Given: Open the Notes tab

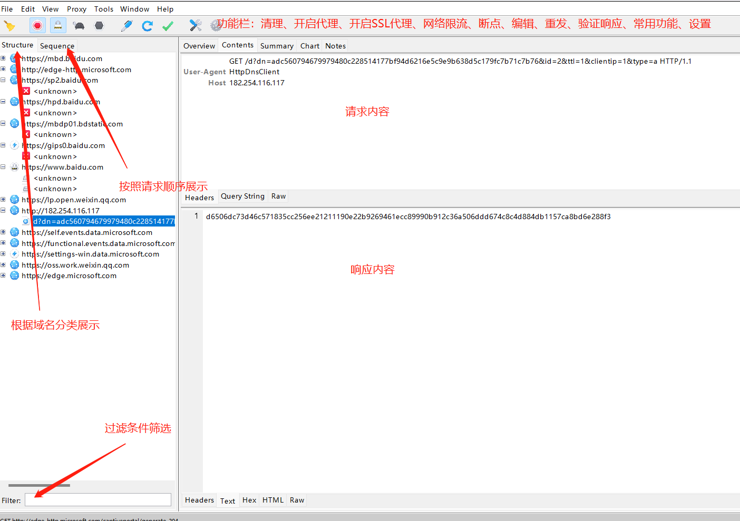Looking at the screenshot, I should [336, 46].
